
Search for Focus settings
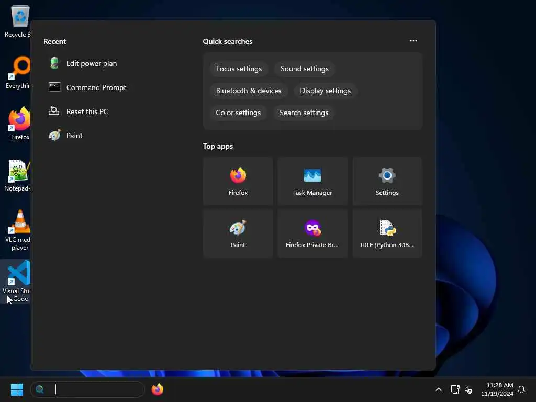tap(239, 69)
